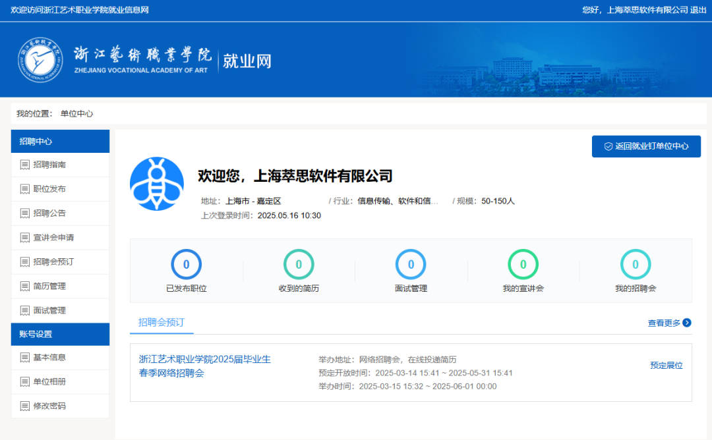The width and height of the screenshot is (712, 440).
Task: Click the shield icon on 返回就业钉单位中心 button
Action: 608,146
